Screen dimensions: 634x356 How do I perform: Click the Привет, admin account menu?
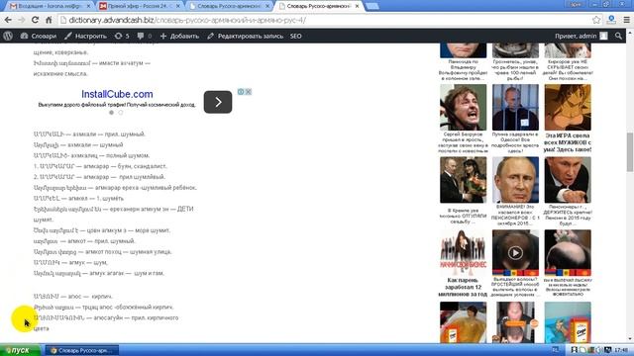pos(581,36)
